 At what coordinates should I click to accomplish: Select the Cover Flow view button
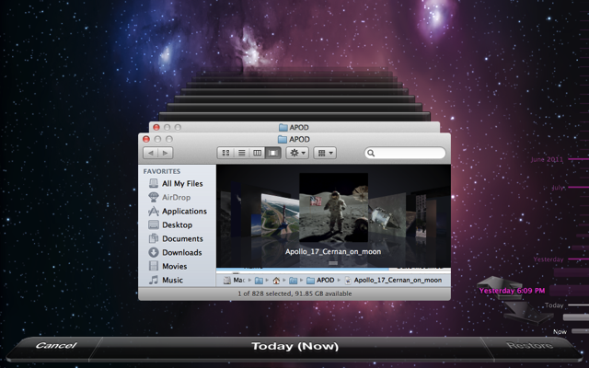point(273,153)
